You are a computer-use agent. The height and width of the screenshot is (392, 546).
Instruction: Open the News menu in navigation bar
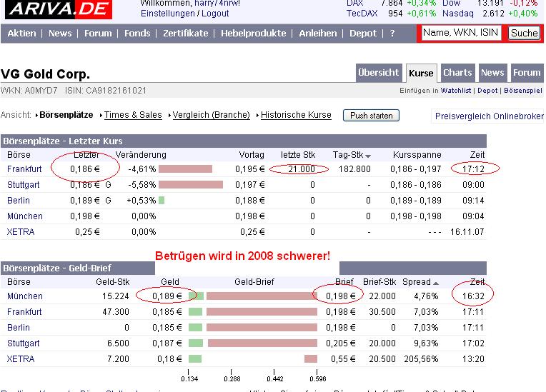pyautogui.click(x=60, y=34)
